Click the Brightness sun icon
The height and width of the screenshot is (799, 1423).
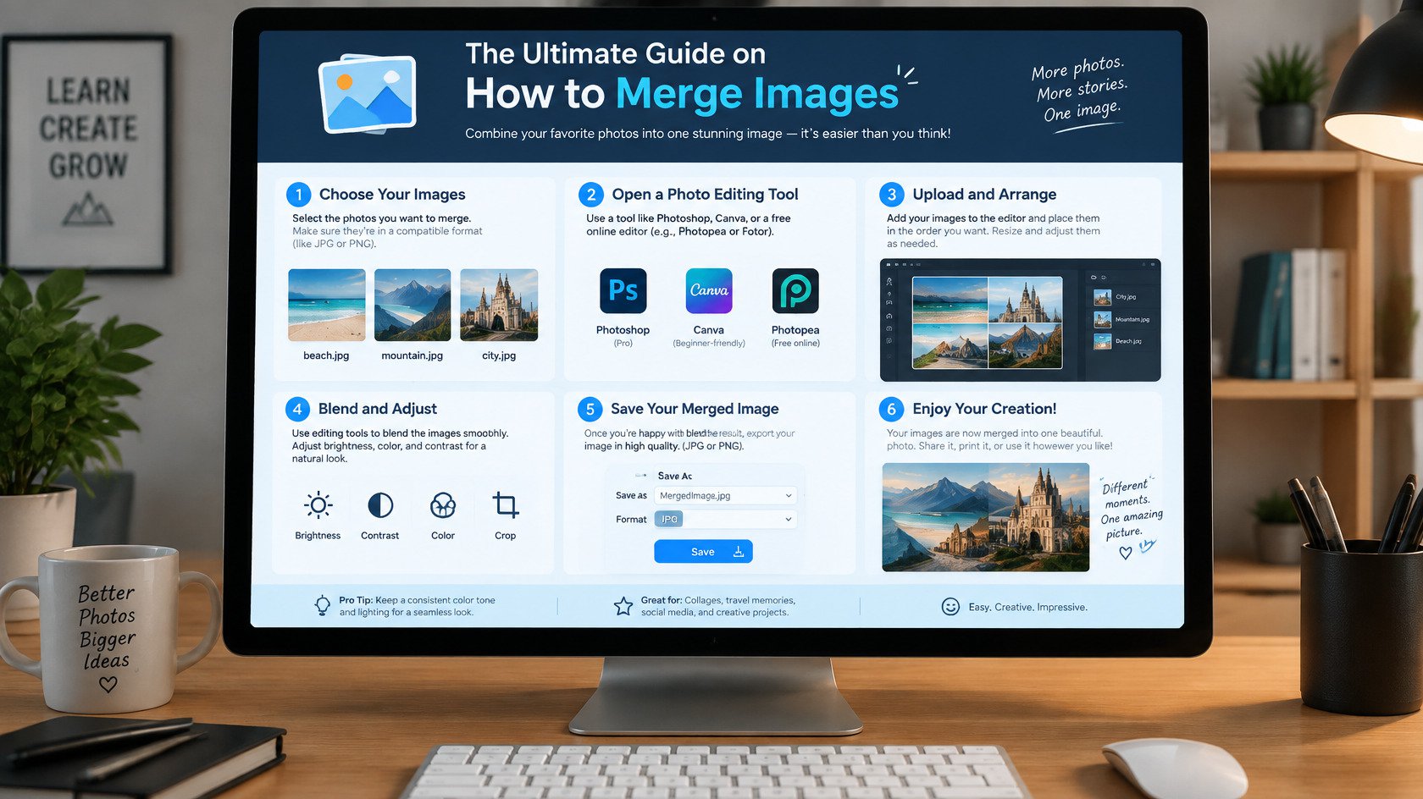(x=318, y=505)
